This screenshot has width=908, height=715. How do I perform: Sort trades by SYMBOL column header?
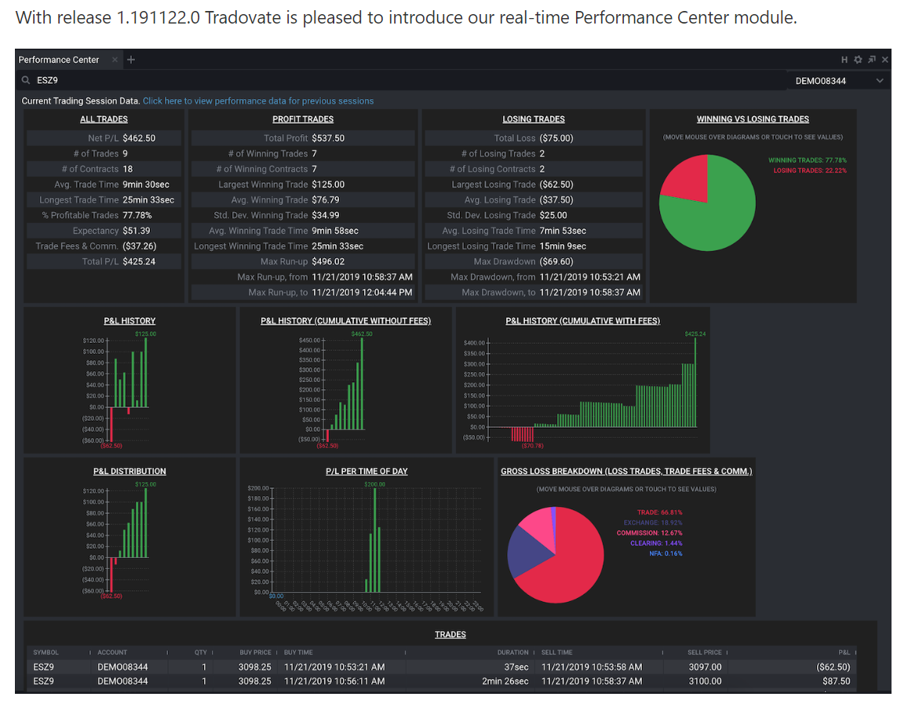(46, 652)
